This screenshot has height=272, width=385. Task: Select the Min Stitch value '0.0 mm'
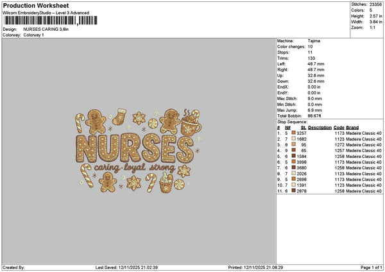coord(315,105)
